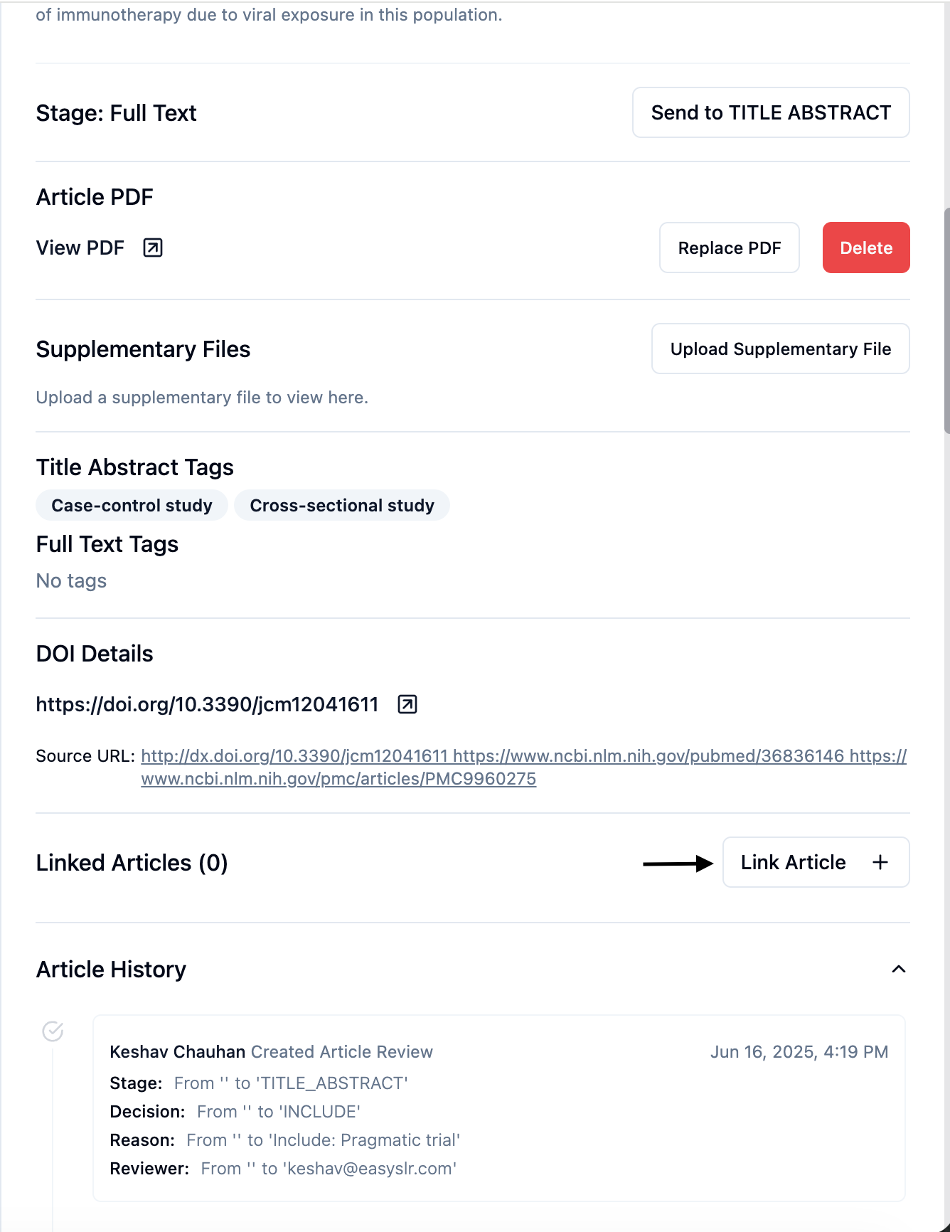Image resolution: width=950 pixels, height=1232 pixels.
Task: Open View PDF external link icon
Action: (153, 248)
